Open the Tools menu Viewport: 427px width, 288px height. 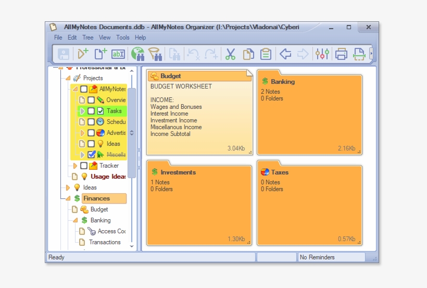click(123, 37)
